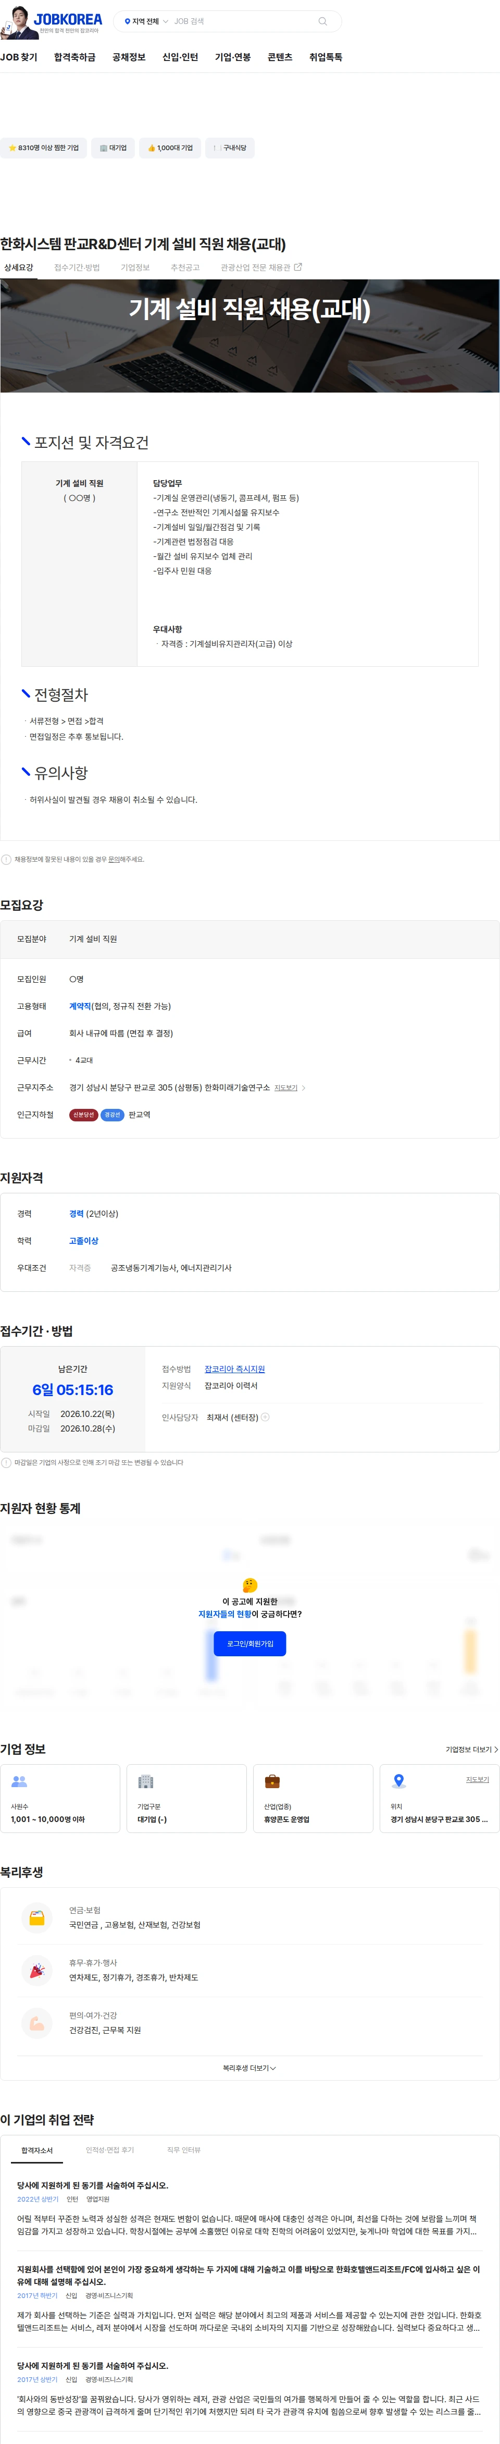500x2444 pixels.
Task: Click the 위치 map pin icon
Action: pyautogui.click(x=398, y=1782)
